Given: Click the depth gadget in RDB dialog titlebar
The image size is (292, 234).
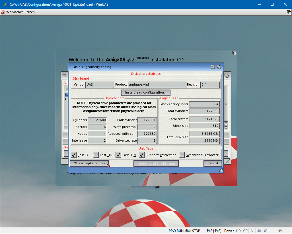Looking at the screenshot, I should pos(219,67).
